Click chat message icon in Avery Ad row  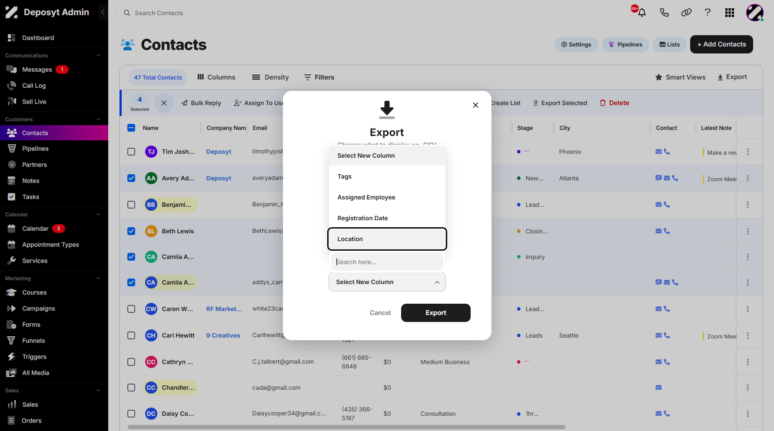658,178
